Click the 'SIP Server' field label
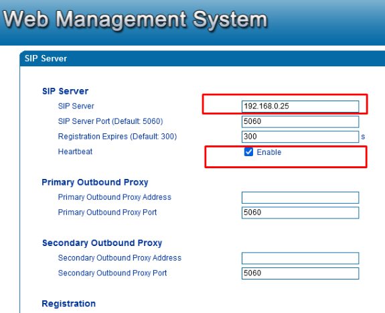The image size is (385, 313). [76, 106]
